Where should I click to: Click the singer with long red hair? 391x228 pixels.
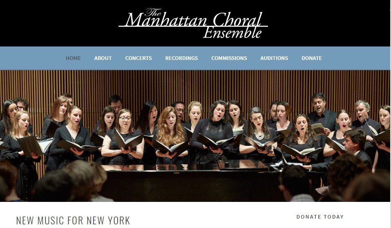[170, 132]
